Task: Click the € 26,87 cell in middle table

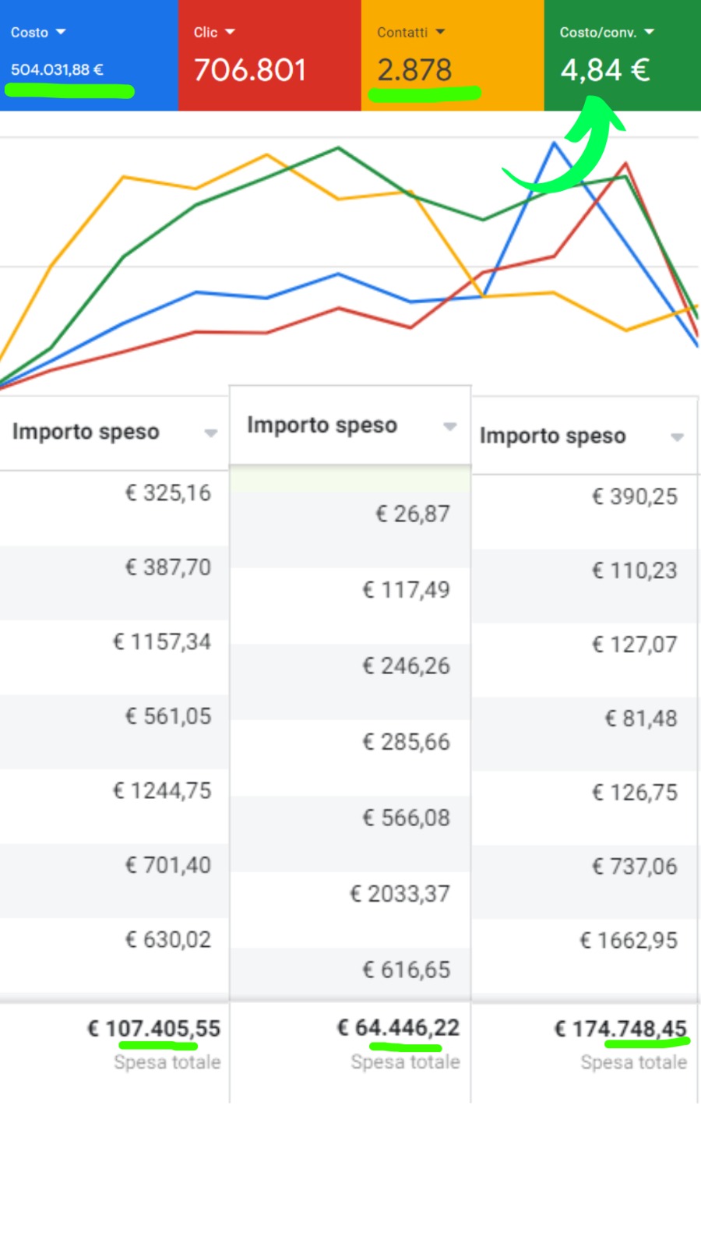Action: [x=413, y=514]
